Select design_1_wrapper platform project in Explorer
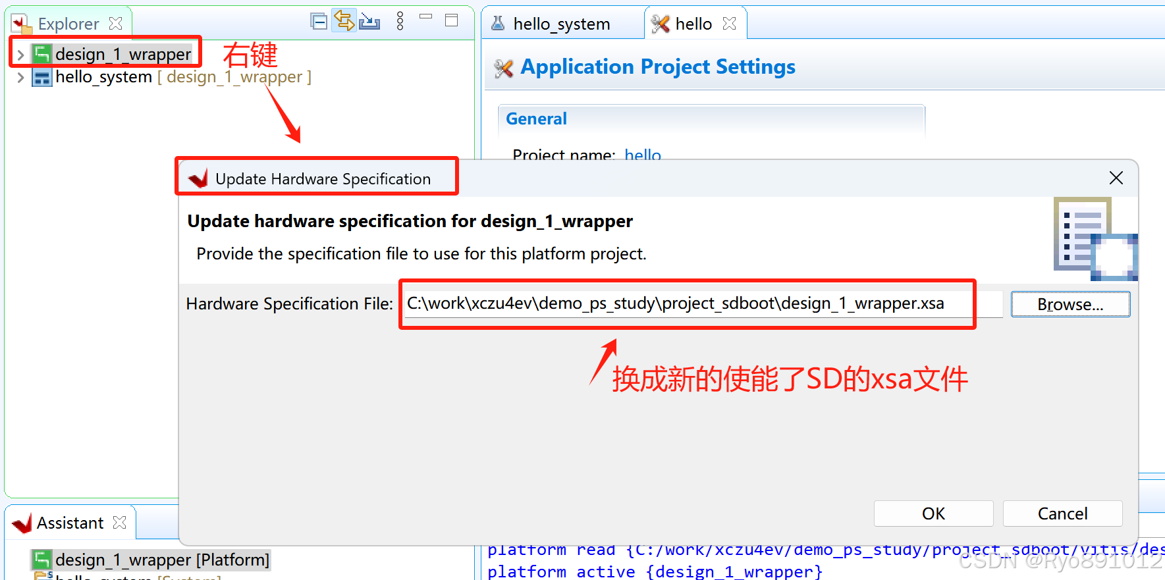 pos(123,54)
